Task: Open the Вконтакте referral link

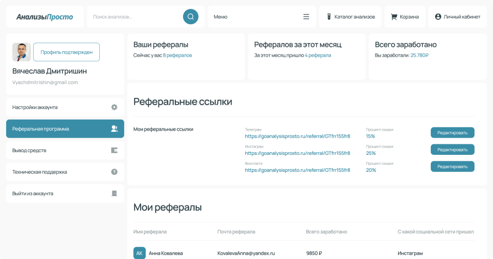Action: [297, 170]
